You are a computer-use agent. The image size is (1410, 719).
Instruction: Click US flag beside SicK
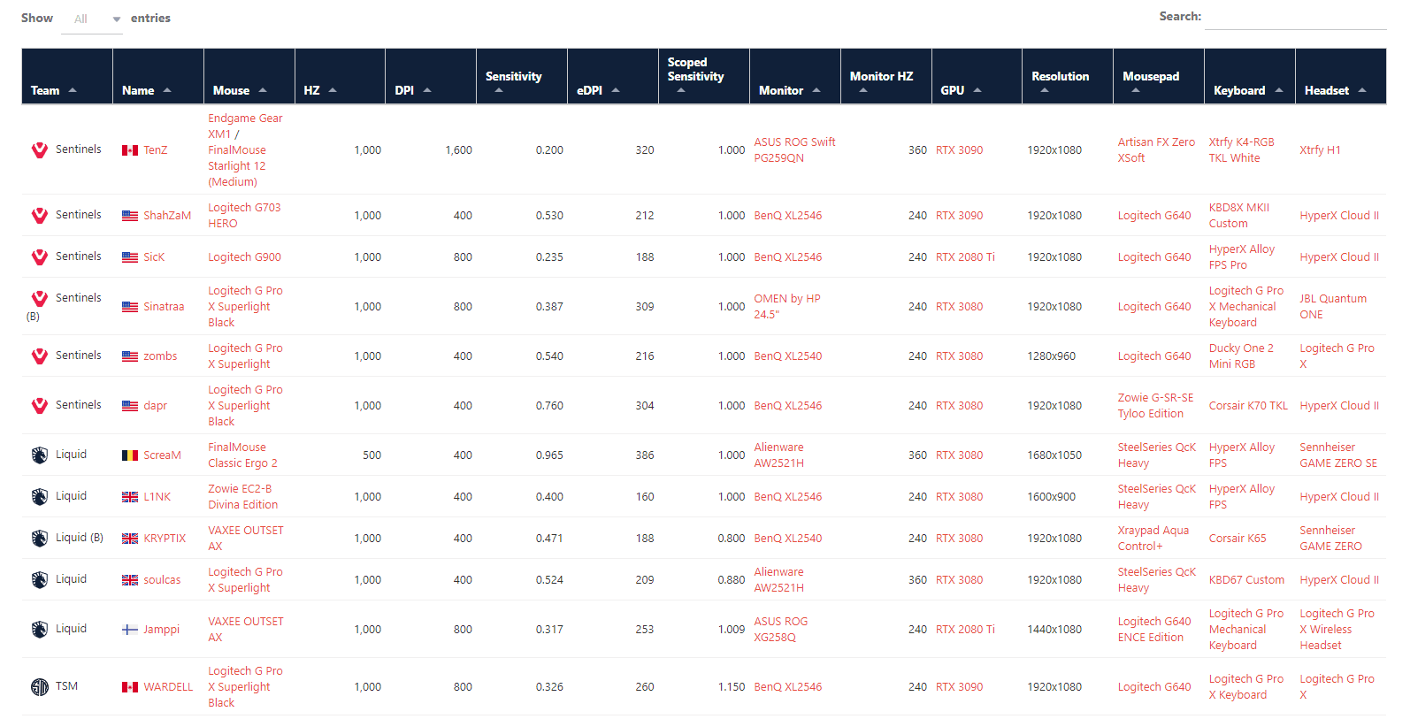130,257
